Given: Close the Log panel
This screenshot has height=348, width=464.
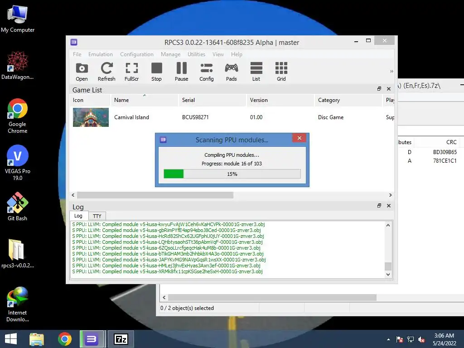Looking at the screenshot, I should coord(389,206).
